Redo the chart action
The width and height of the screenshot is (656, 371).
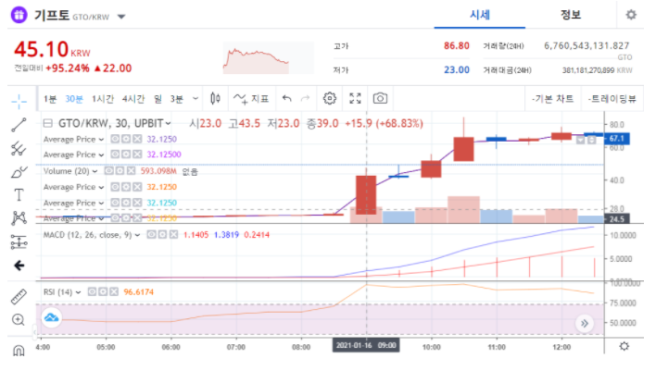point(306,99)
